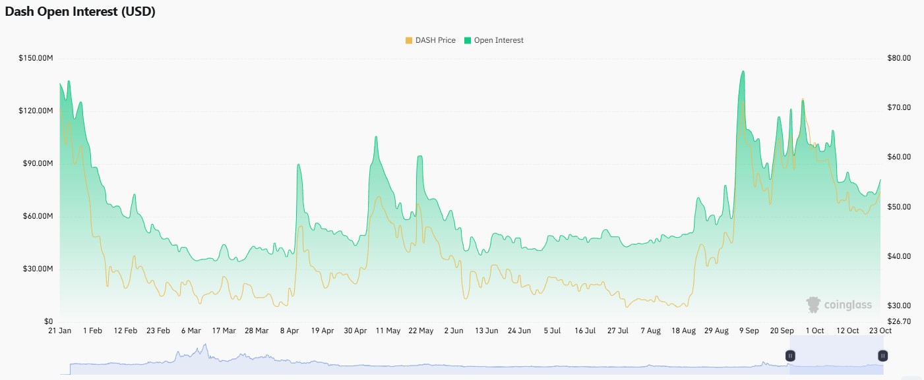Screen dimensions: 924x380
Task: Click the green Open Interest legend swatch
Action: point(468,40)
